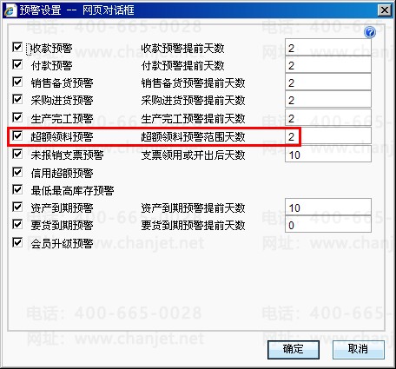
Task: Confirm settings with the 确定 button
Action: pos(294,350)
